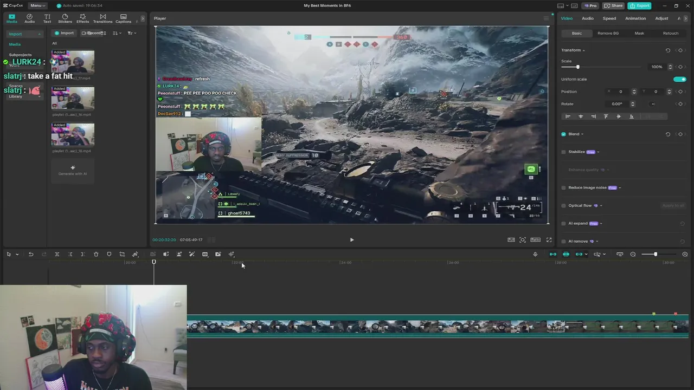Click the player fullscreen icon
Image resolution: width=694 pixels, height=390 pixels.
[549, 240]
